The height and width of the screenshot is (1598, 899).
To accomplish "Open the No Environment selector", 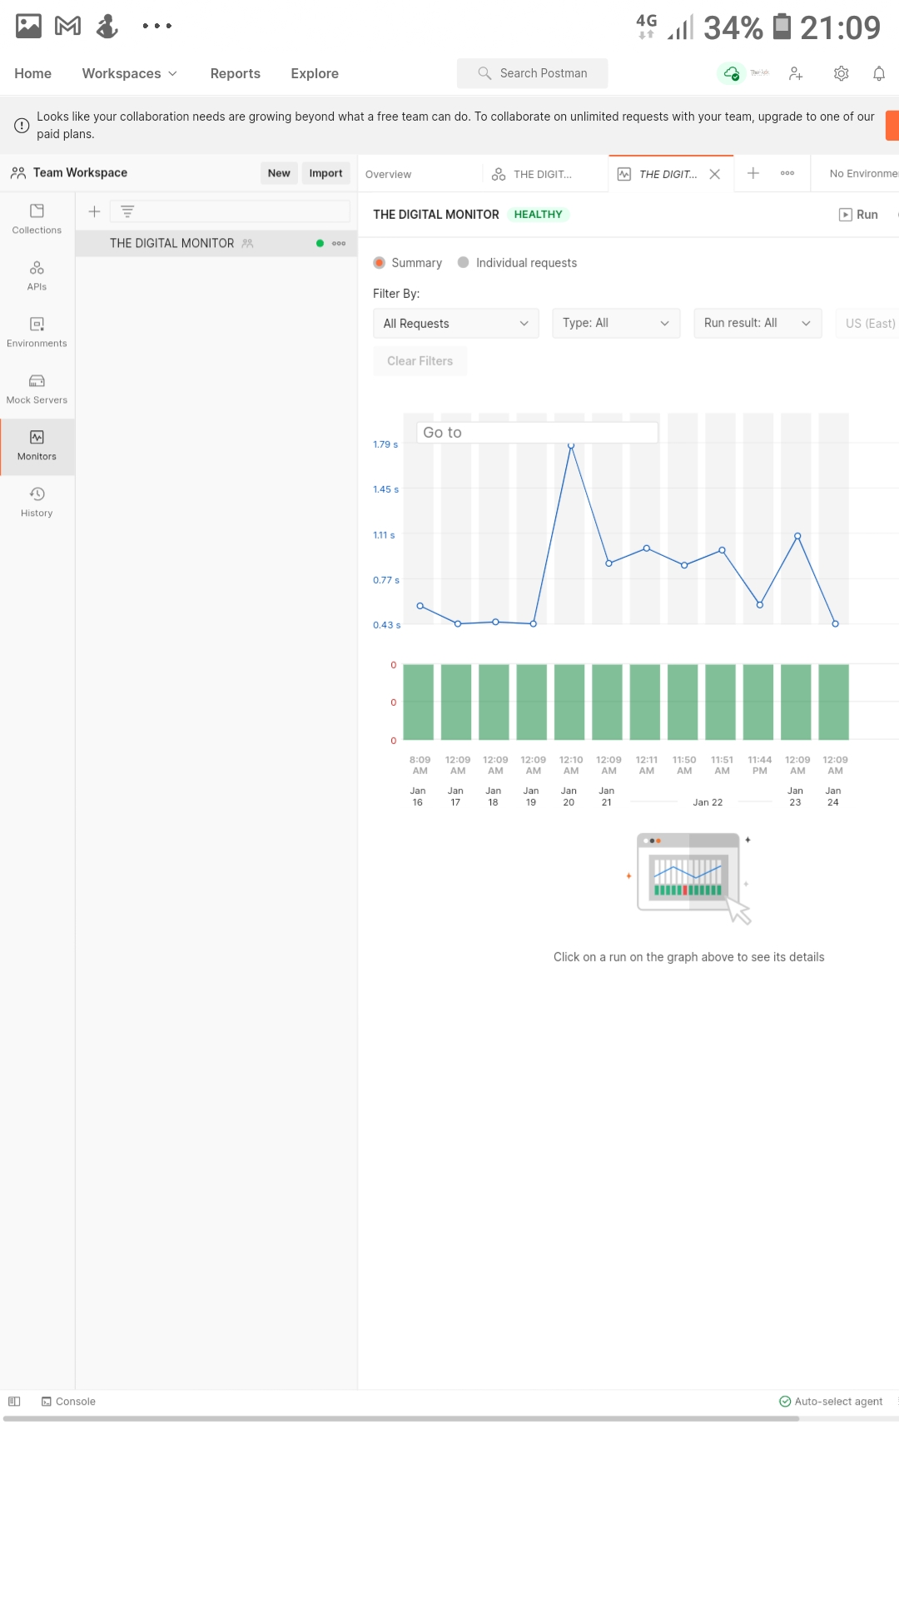I will pyautogui.click(x=862, y=173).
